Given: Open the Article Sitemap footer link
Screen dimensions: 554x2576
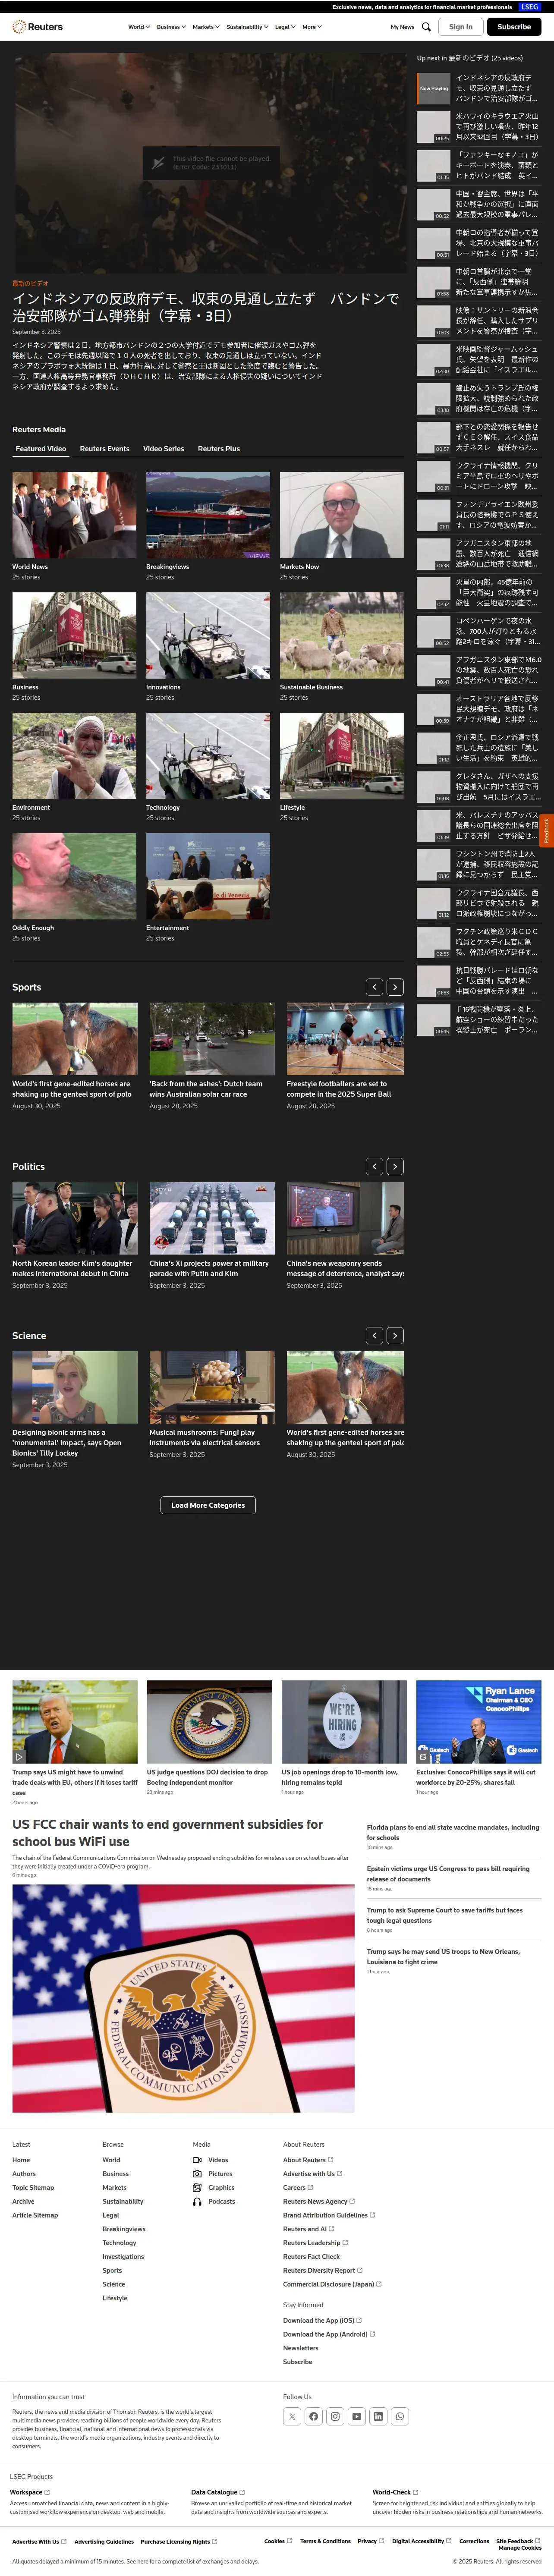Looking at the screenshot, I should (35, 2215).
